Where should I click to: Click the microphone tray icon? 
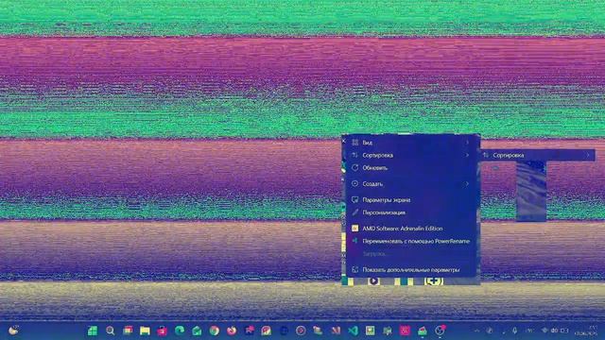514,331
